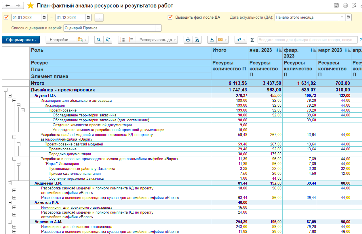Expand Ахметов И.А. 'Инжиниринг для абаканского автозавода' row

[14, 207]
